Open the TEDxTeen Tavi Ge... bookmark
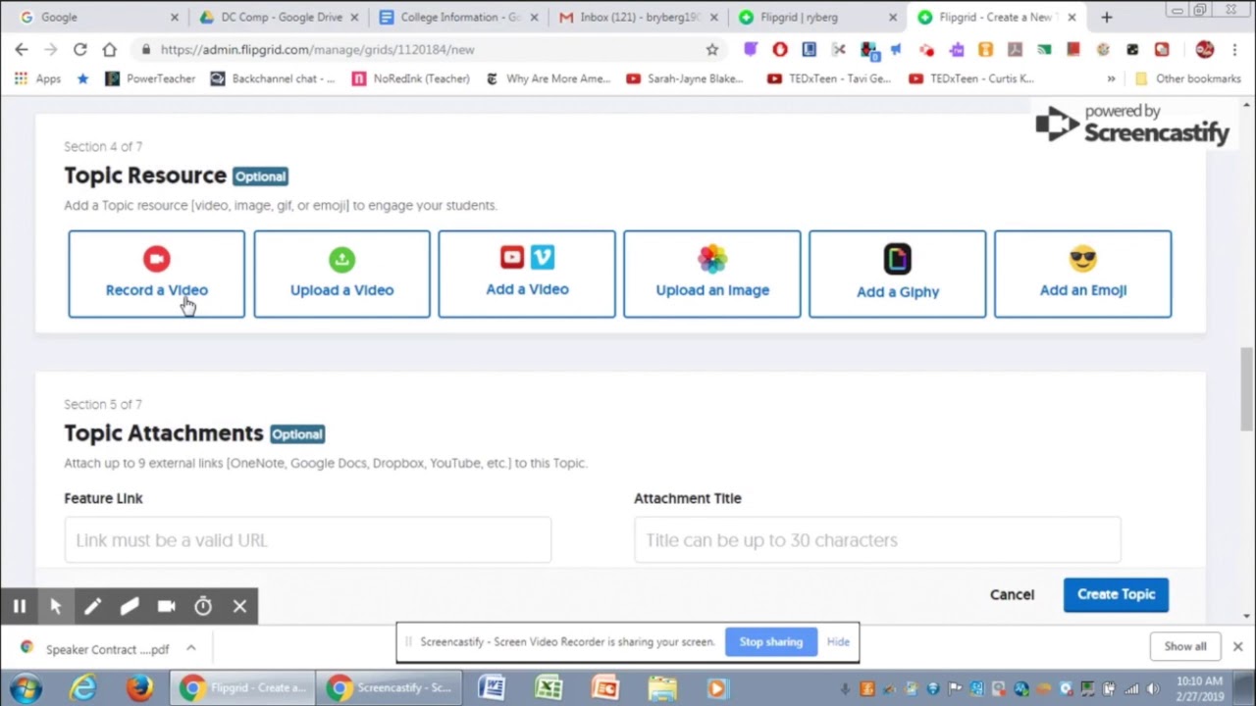Screen dimensions: 1256x706 click(x=831, y=78)
